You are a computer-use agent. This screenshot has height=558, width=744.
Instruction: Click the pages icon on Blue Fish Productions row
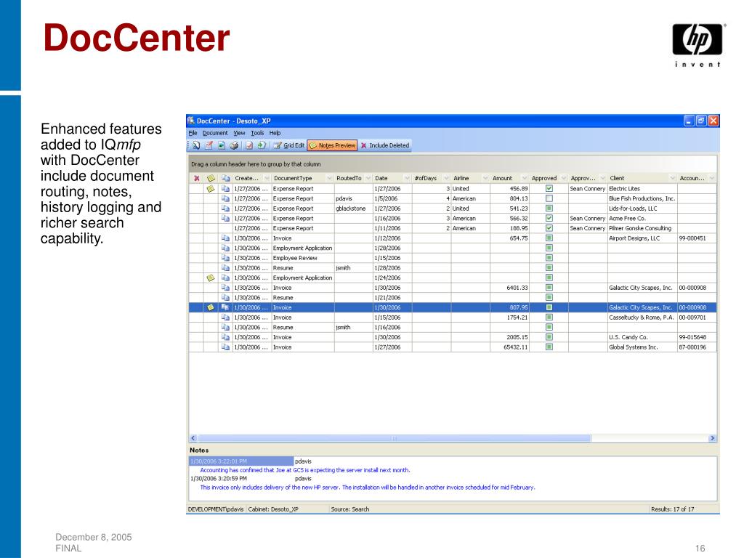[225, 198]
